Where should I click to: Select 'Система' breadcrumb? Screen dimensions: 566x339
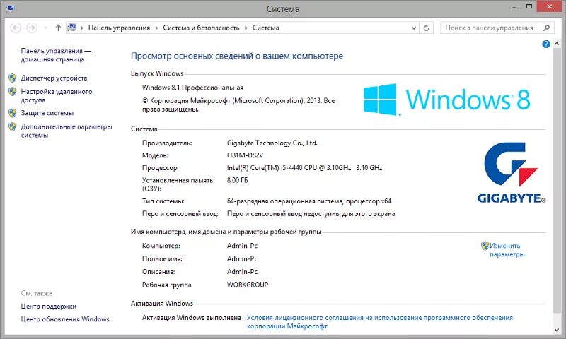(266, 28)
